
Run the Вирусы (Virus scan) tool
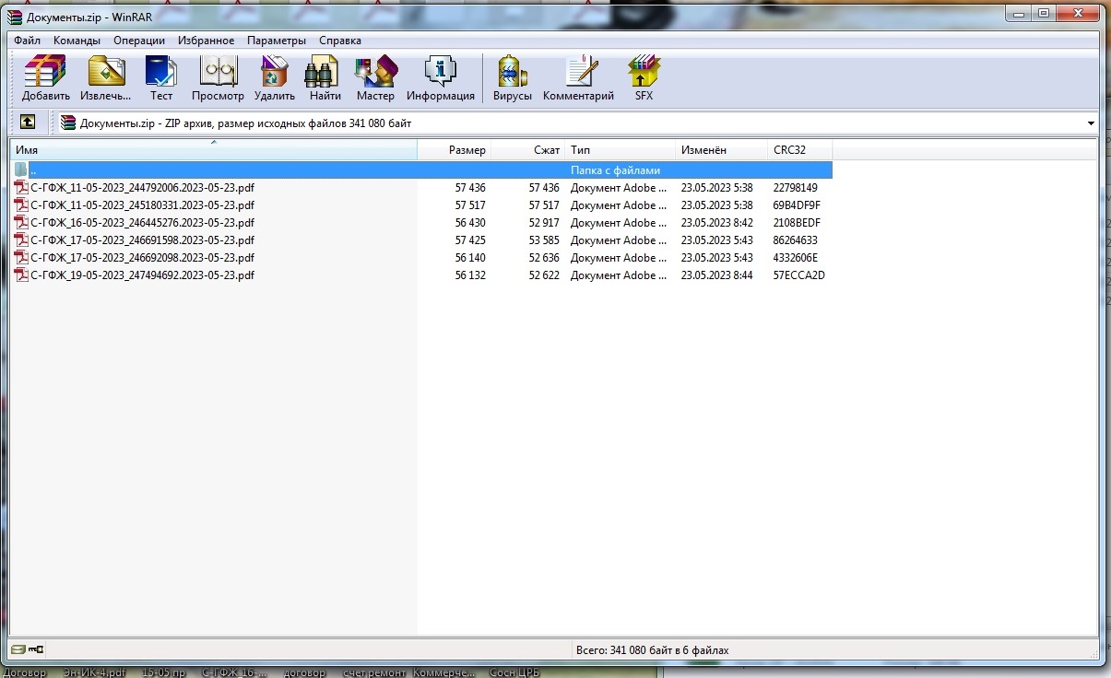(x=512, y=77)
